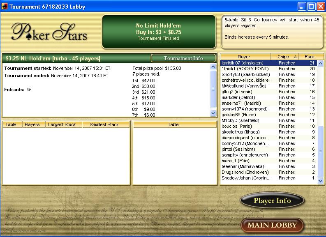Return to the MAIN LOBBY
This screenshot has width=326, height=237.
pyautogui.click(x=272, y=225)
